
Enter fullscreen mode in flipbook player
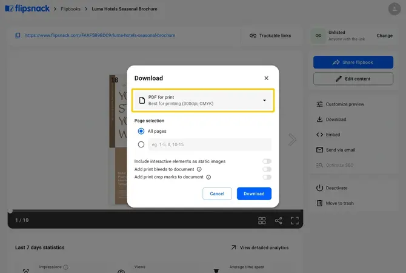[x=295, y=221]
